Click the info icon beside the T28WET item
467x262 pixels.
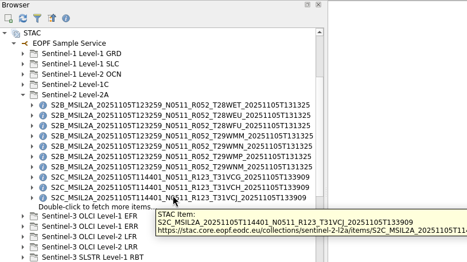coord(43,105)
